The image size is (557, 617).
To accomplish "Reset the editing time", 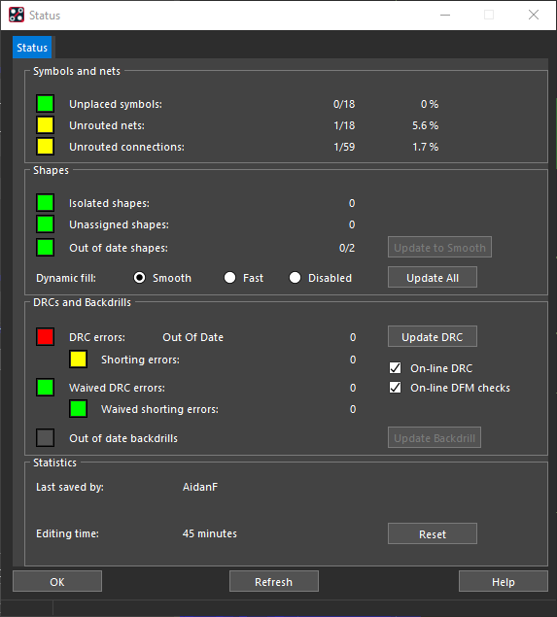I will (x=433, y=534).
